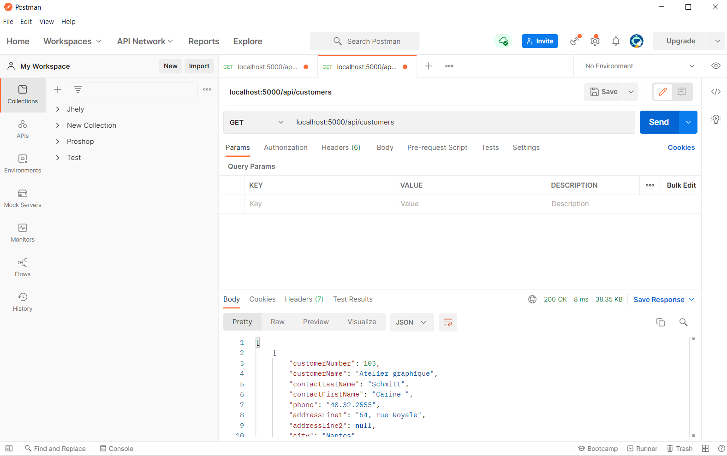727x456 pixels.
Task: Click the Send button
Action: pos(659,122)
